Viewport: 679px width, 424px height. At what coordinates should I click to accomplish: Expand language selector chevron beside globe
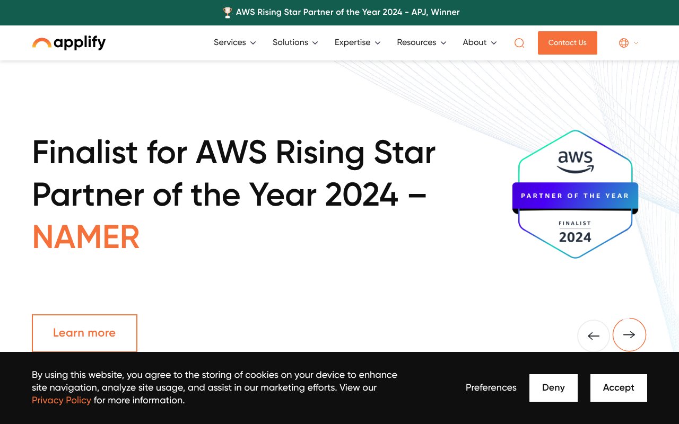click(x=636, y=43)
